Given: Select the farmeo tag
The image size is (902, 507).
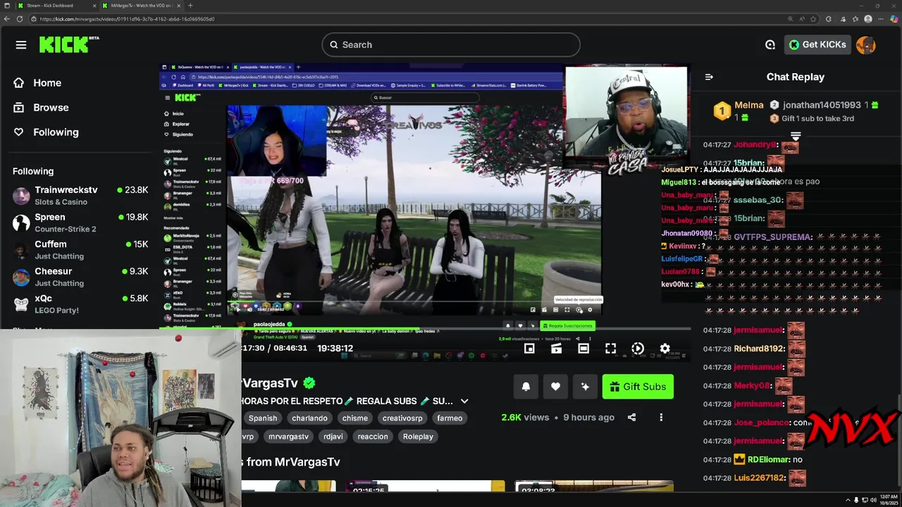Looking at the screenshot, I should (450, 418).
